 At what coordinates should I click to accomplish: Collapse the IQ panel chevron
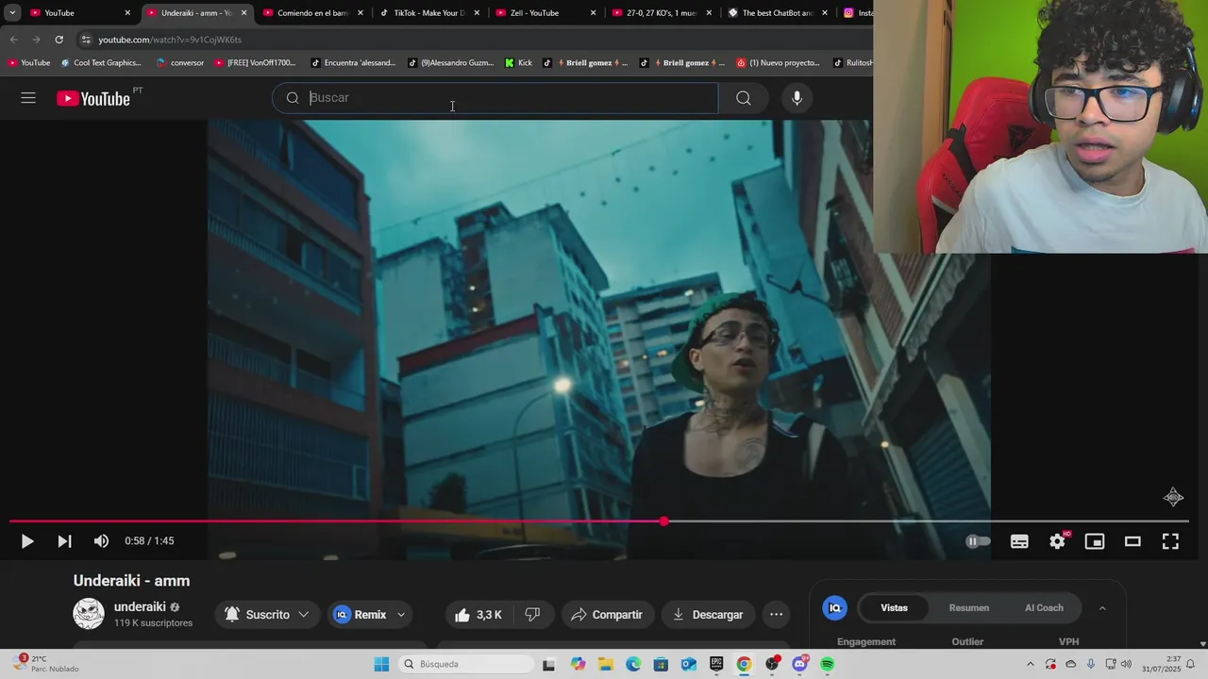coord(1102,608)
